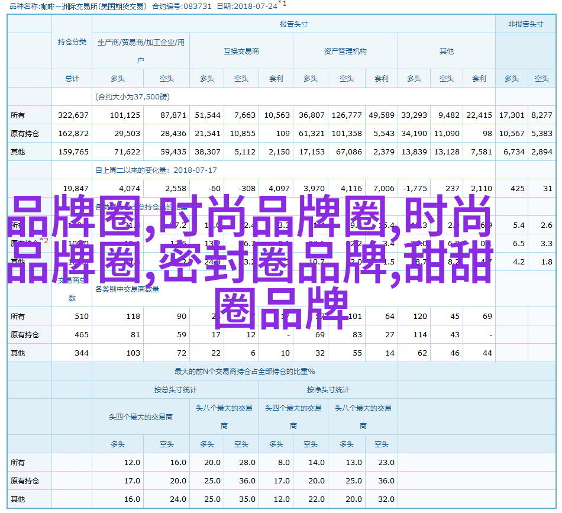The width and height of the screenshot is (562, 513).
Task: Click the contract size note 合约大小为37,500磅
Action: (x=131, y=97)
